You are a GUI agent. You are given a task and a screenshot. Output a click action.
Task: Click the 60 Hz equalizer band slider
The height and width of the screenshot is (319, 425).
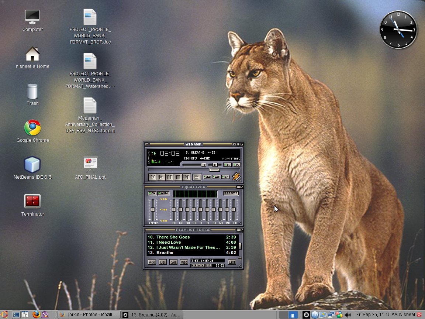pyautogui.click(x=174, y=210)
